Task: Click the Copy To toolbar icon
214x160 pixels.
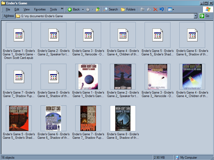Action: (x=149, y=9)
